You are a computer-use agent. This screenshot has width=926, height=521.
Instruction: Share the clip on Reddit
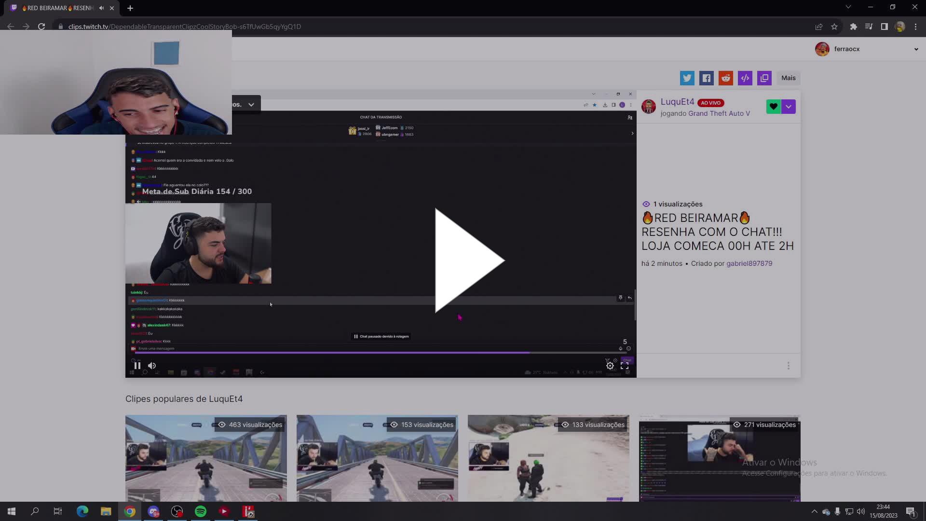(x=725, y=78)
